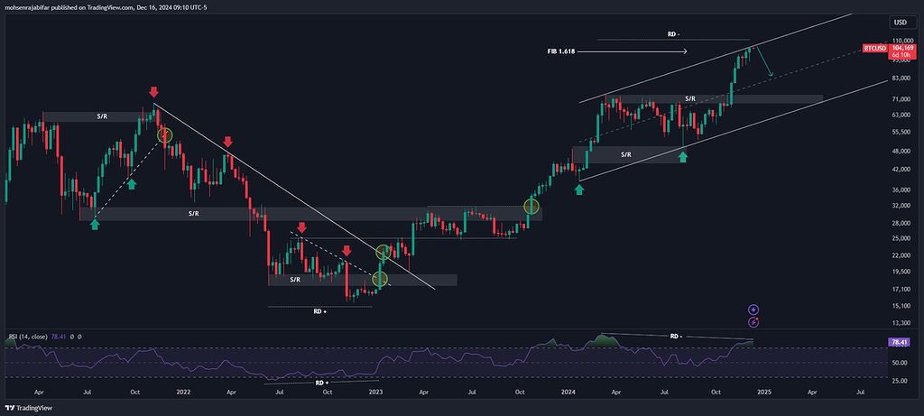
Task: Click the 36,000 price scale label
Action: coord(902,190)
